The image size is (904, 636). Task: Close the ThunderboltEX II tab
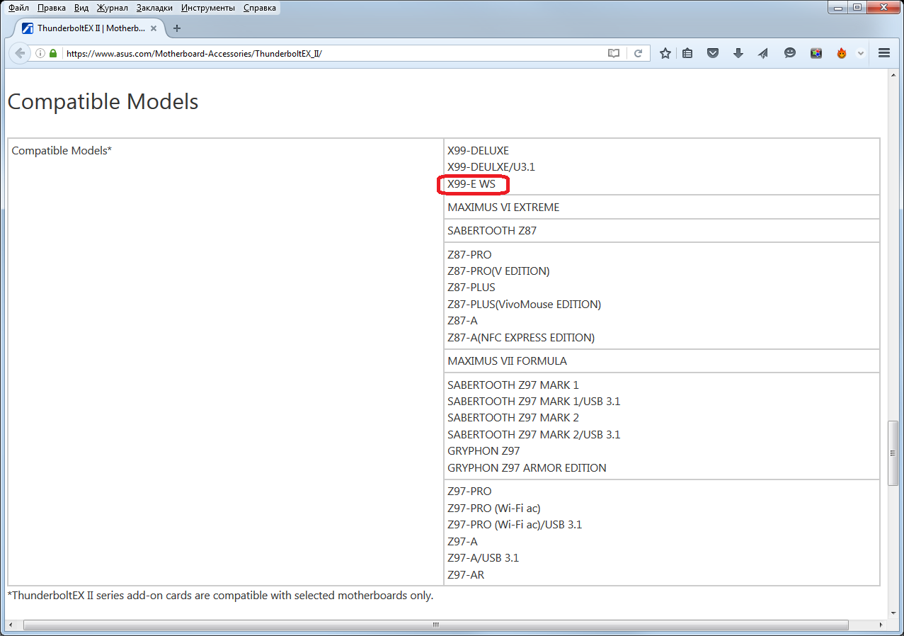pyautogui.click(x=154, y=28)
